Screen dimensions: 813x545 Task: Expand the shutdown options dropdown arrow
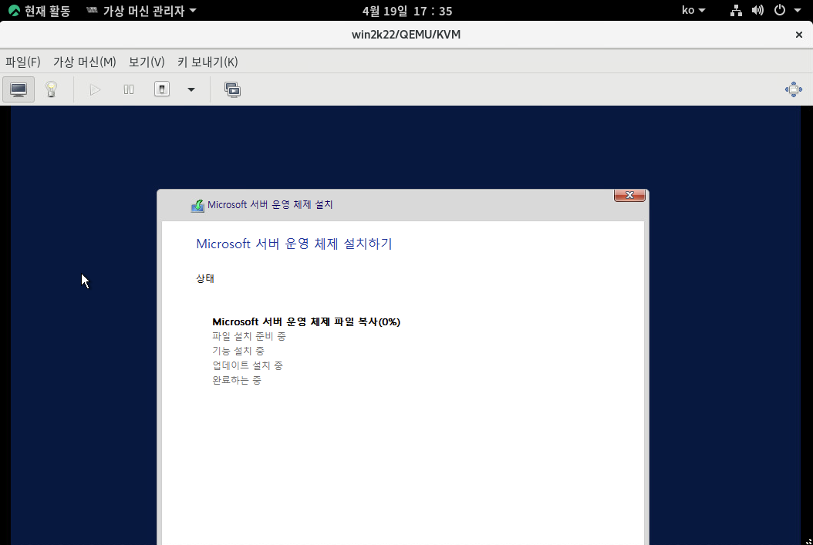click(x=191, y=89)
